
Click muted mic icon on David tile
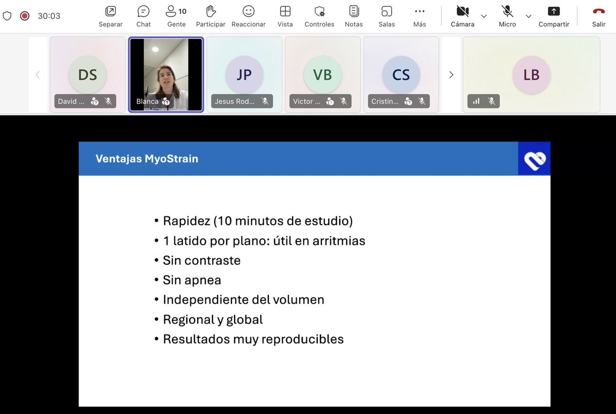[108, 101]
